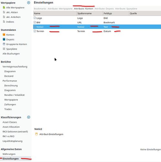The image size is (161, 162).
Task: Sort by the Feldtyp column header
Action: [x=116, y=13]
